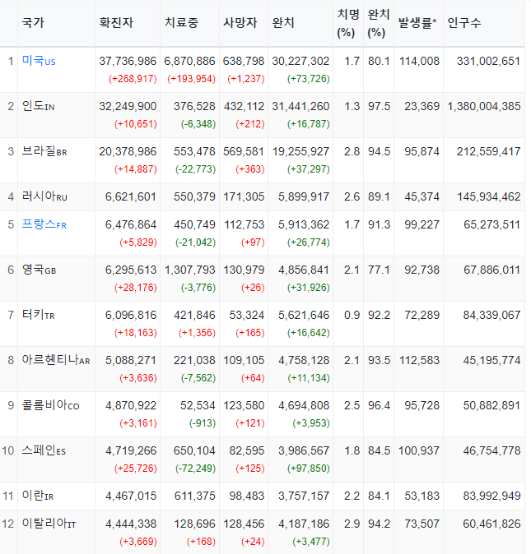531x554 pixels.
Task: Click the 국가 column header
Action: 33,23
